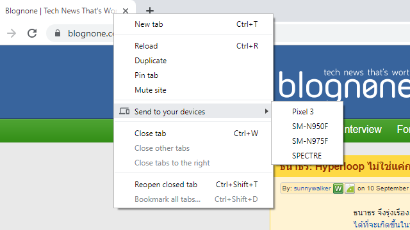
Task: Click the Android badge icon after W
Action: tap(350, 188)
